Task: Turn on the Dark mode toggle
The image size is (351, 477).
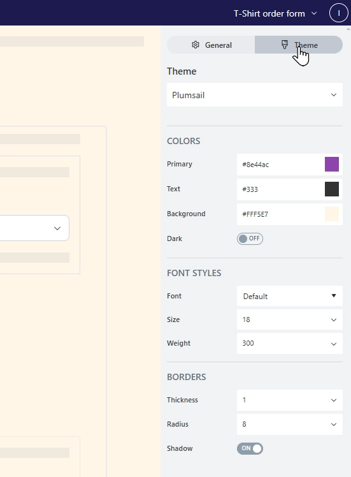Action: [250, 238]
